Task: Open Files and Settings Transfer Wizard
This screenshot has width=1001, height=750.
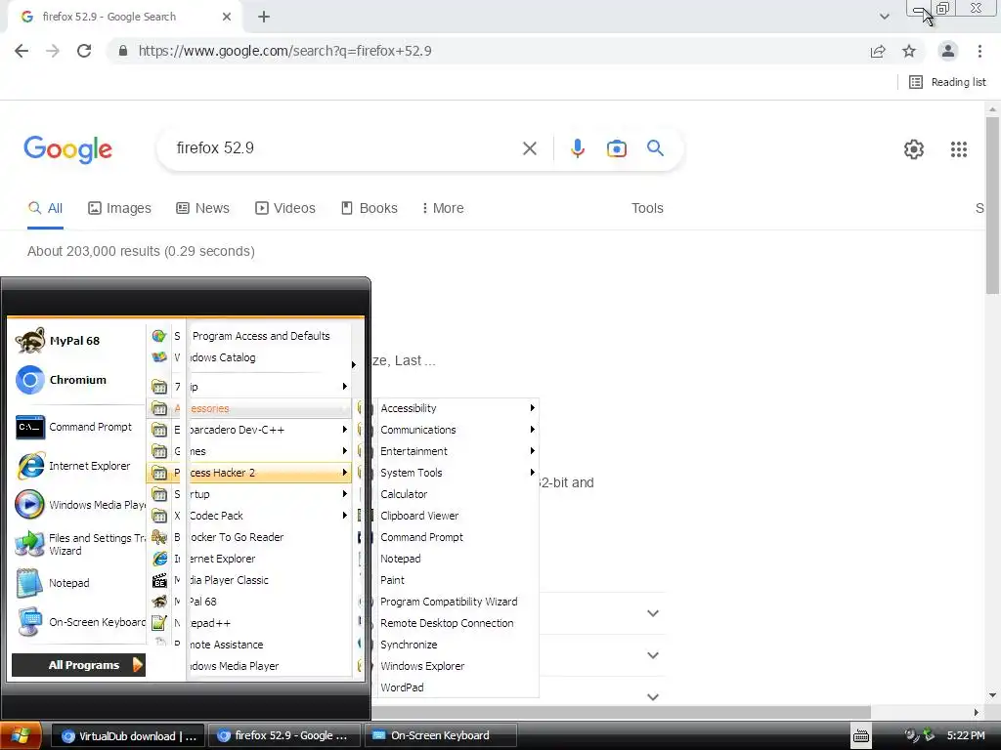Action: [78, 544]
